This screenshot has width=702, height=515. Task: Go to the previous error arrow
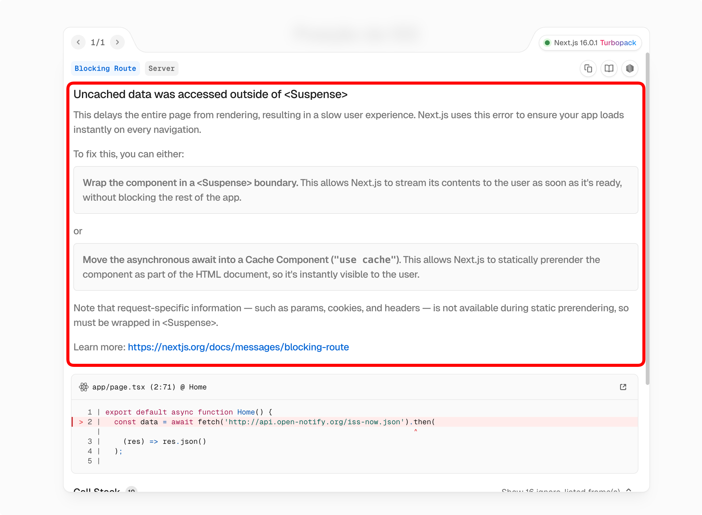coord(78,42)
